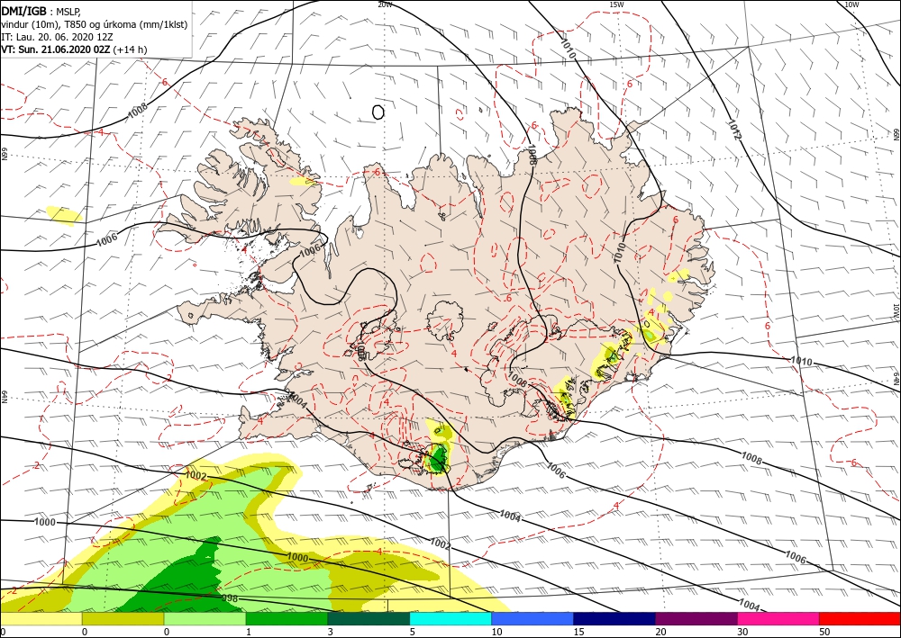Screen dimensions: 901x638
Task: Click the legend value '5'
Action: click(x=413, y=632)
